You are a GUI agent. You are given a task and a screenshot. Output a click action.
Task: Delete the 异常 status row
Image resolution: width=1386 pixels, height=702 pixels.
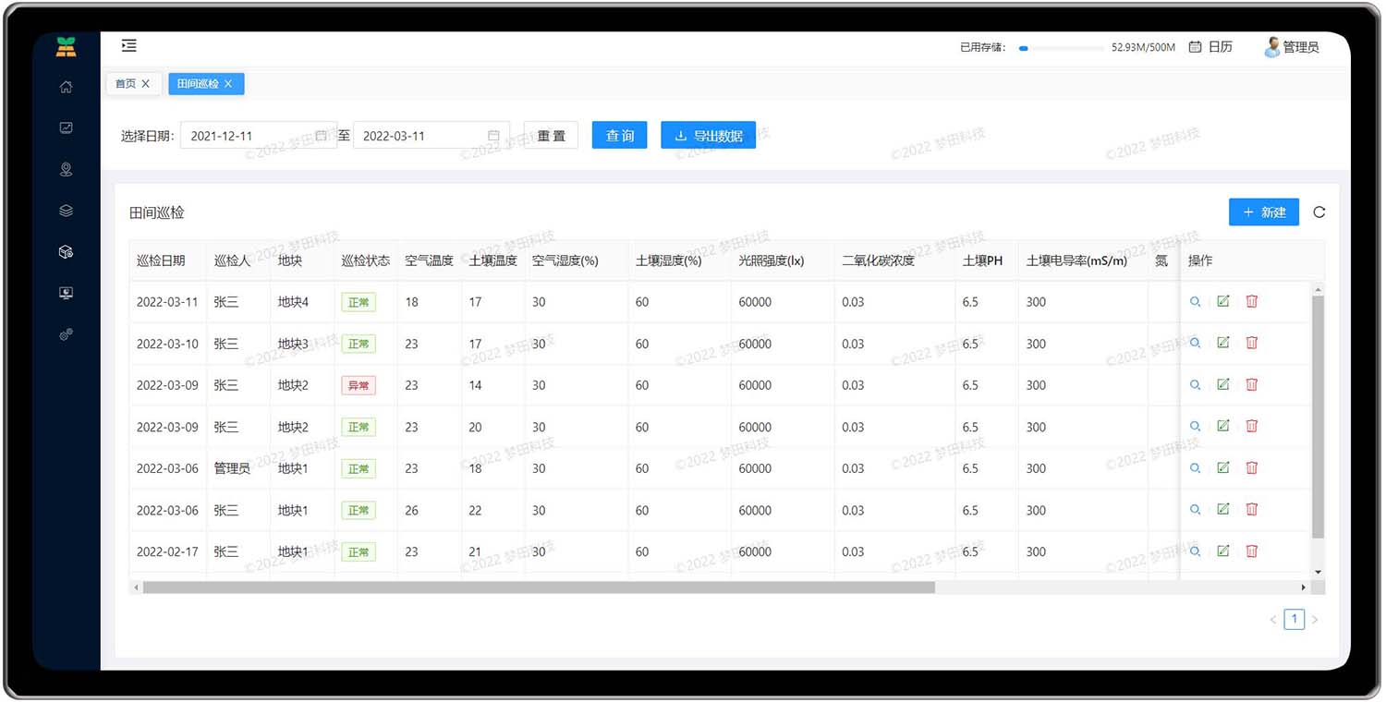(1252, 384)
